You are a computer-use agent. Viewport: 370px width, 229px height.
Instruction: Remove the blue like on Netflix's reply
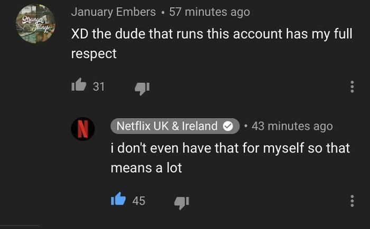(118, 200)
